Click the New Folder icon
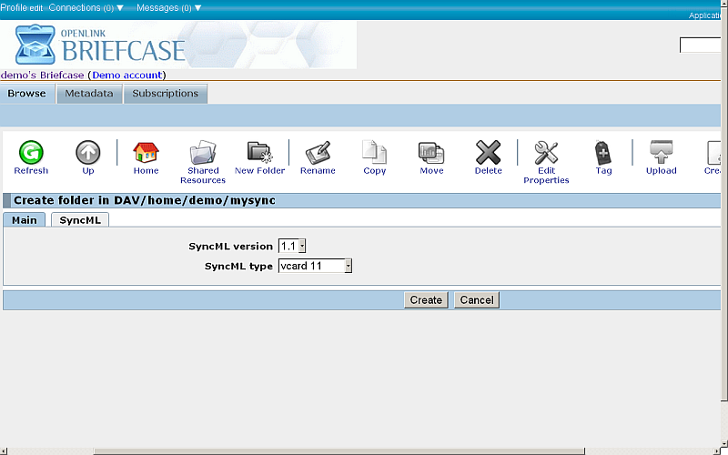 click(259, 153)
